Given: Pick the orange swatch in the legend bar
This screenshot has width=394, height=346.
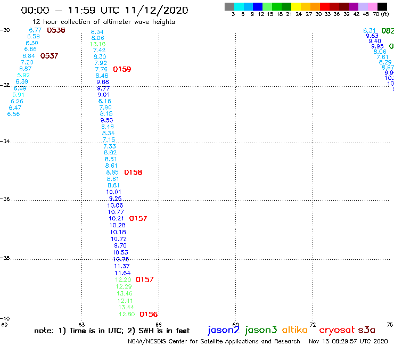Looking at the screenshot, I should click(315, 6).
